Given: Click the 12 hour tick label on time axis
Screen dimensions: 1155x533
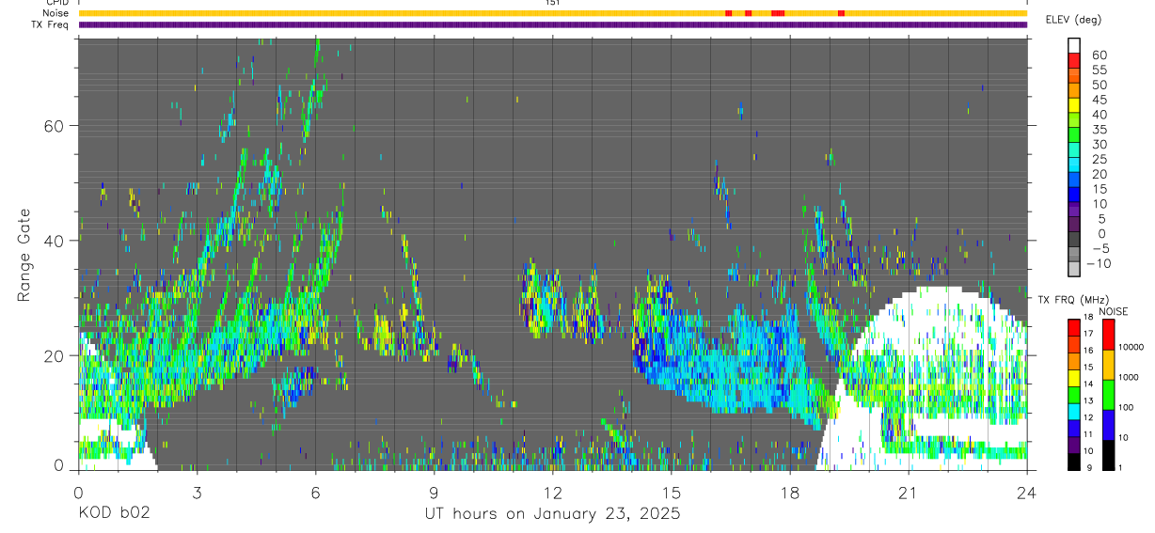Looking at the screenshot, I should click(x=552, y=493).
